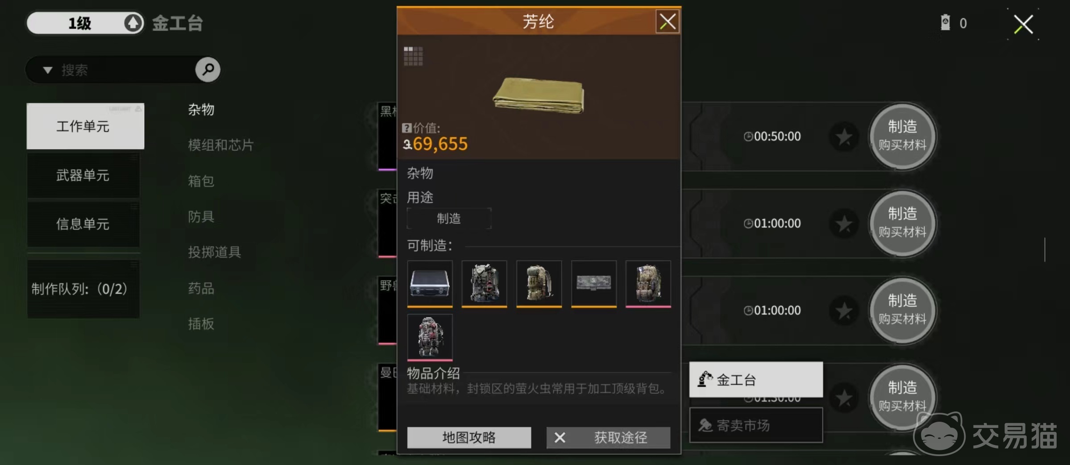Click the value question mark icon
The width and height of the screenshot is (1070, 465).
(x=406, y=128)
